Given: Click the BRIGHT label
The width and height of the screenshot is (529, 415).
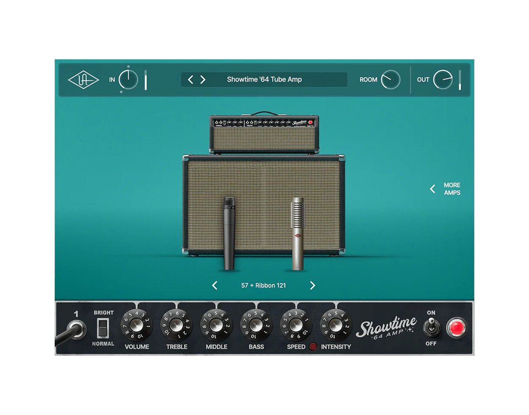Looking at the screenshot, I should click(104, 313).
